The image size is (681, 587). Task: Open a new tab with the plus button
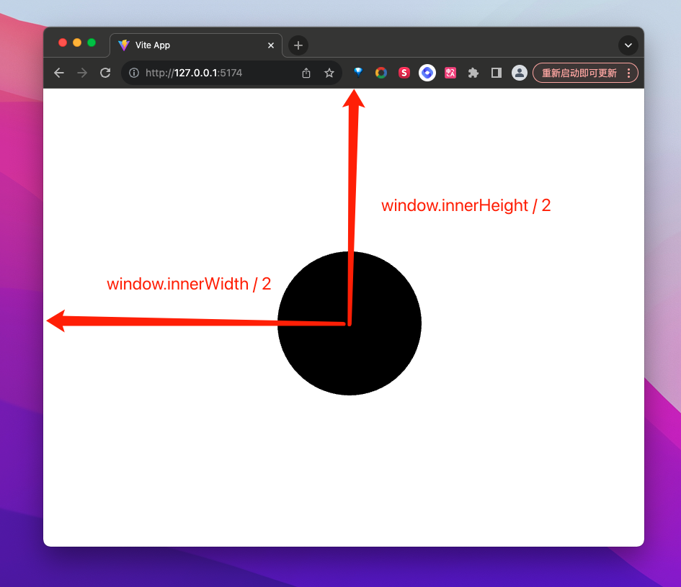click(x=298, y=45)
